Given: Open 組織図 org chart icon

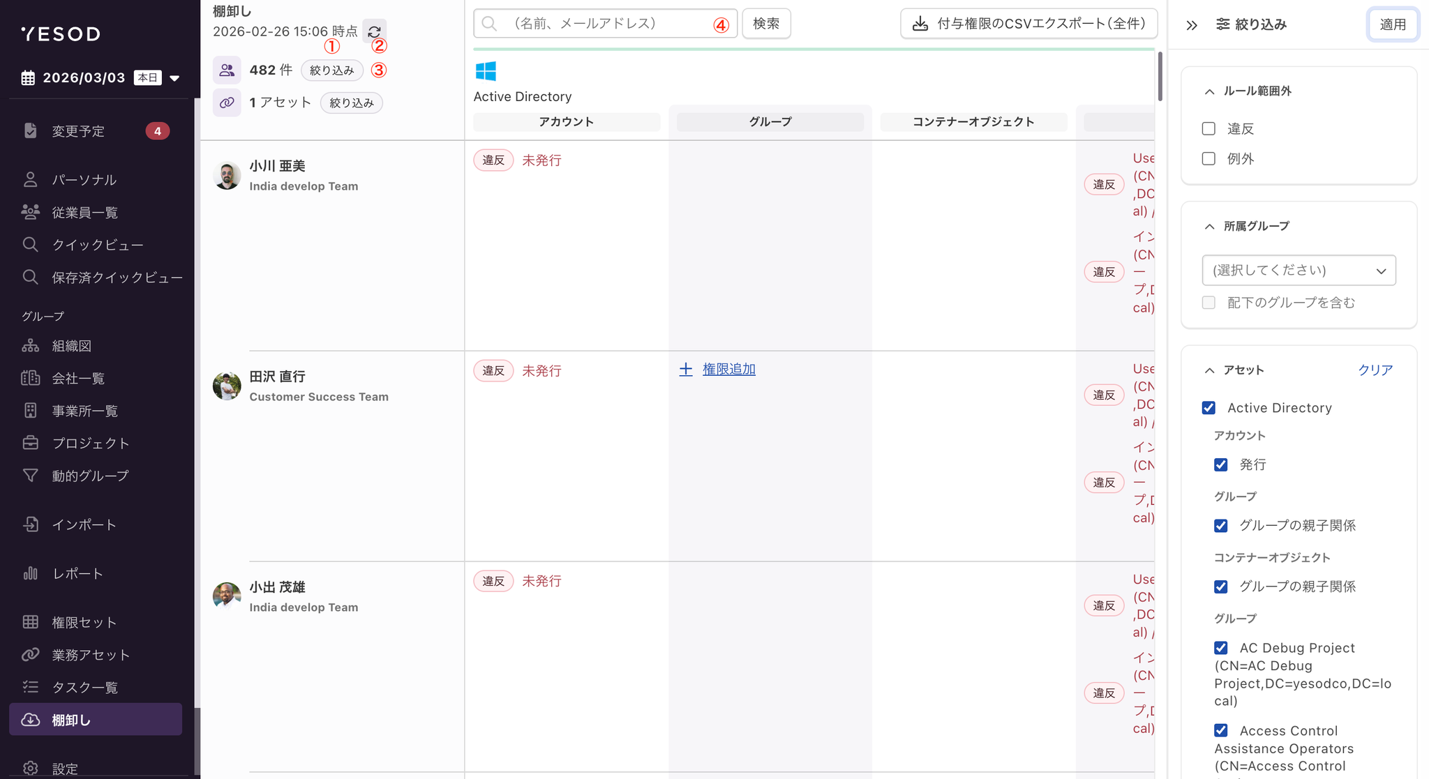Looking at the screenshot, I should point(30,346).
